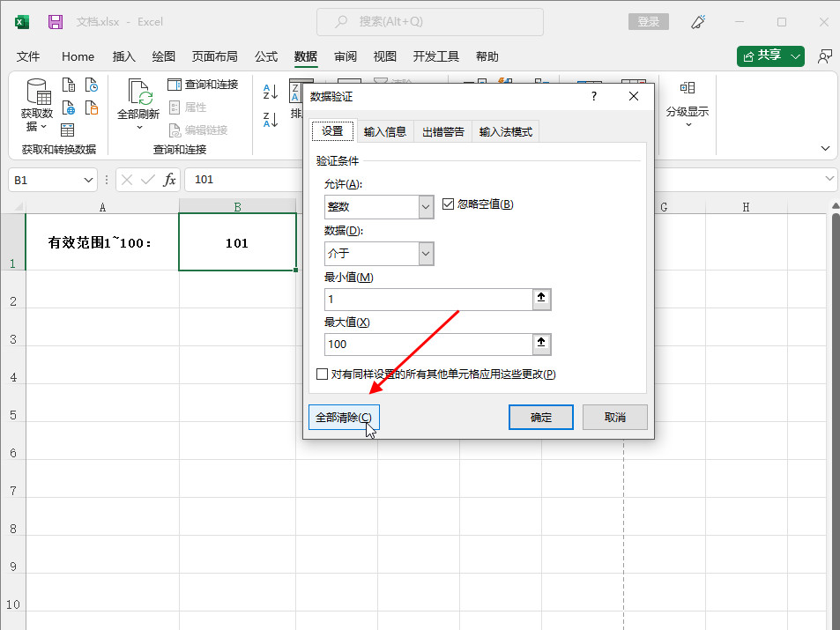Open the Queries & Connections (查询和连接) pane button
This screenshot has height=630, width=840.
tap(203, 84)
